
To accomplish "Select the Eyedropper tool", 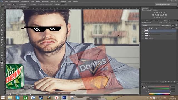I will click(x=2, y=22).
